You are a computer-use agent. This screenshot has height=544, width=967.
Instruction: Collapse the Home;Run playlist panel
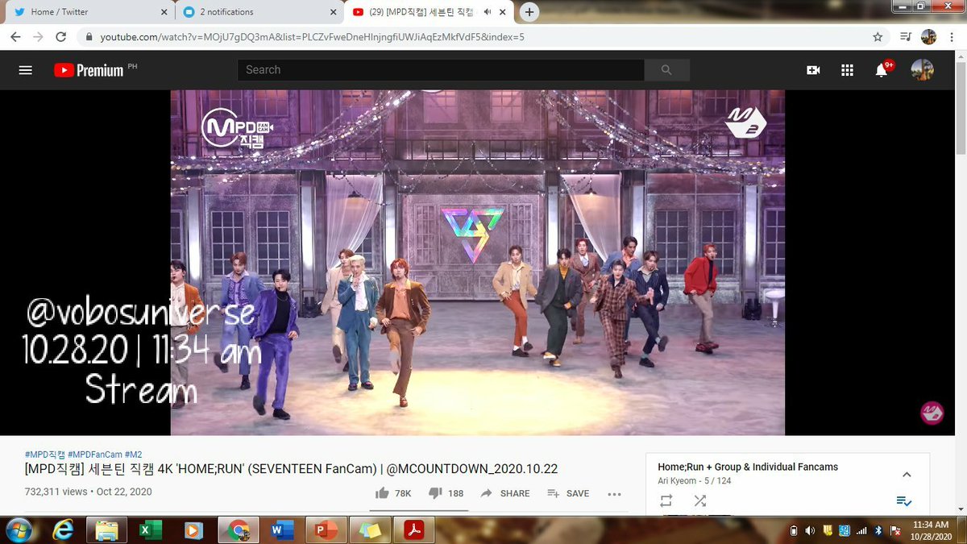[907, 475]
